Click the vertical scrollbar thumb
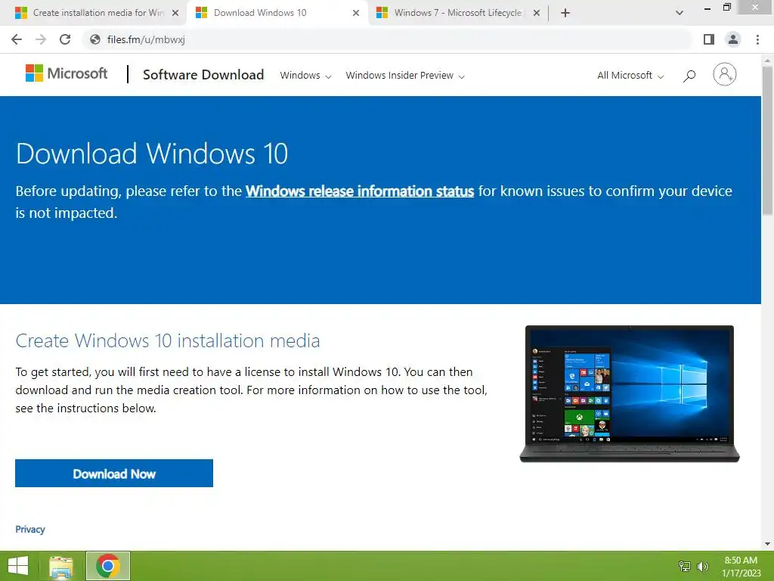This screenshot has height=581, width=774. pos(767,141)
